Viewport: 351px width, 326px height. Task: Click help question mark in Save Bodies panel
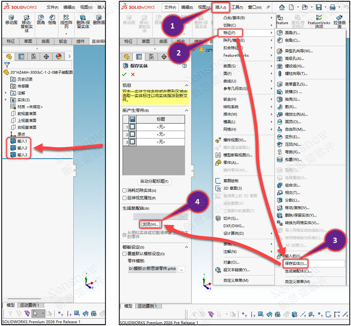[184, 66]
